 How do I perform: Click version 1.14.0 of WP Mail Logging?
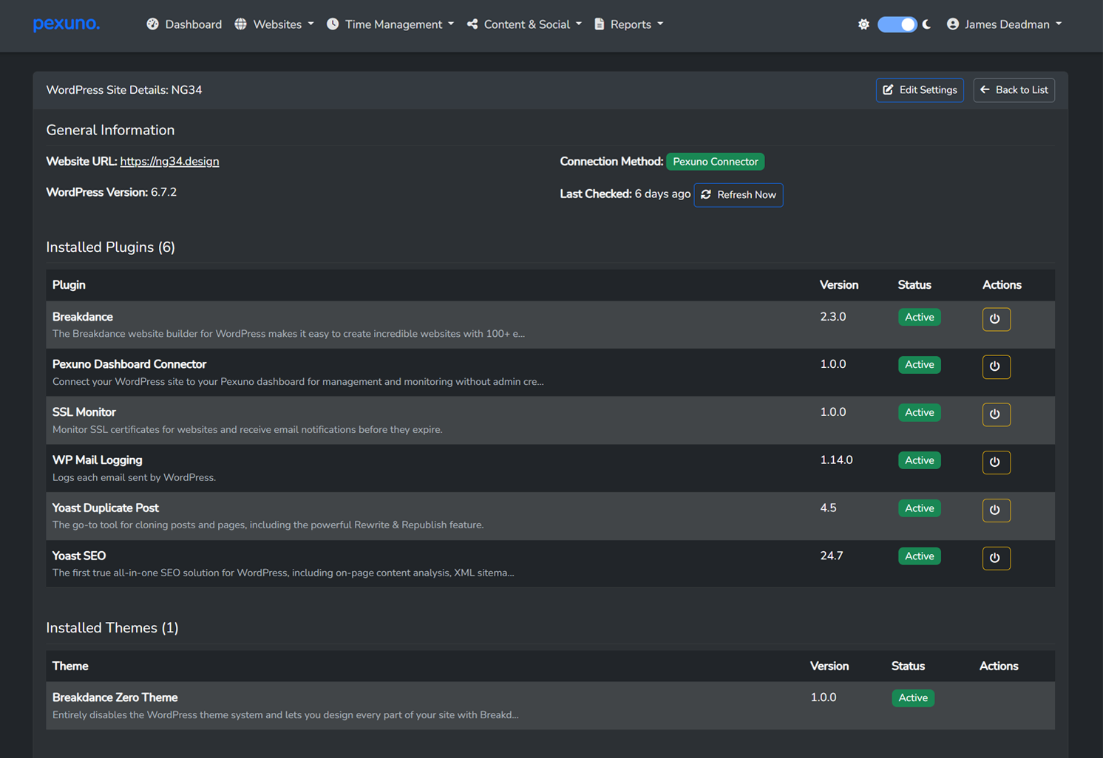click(836, 460)
